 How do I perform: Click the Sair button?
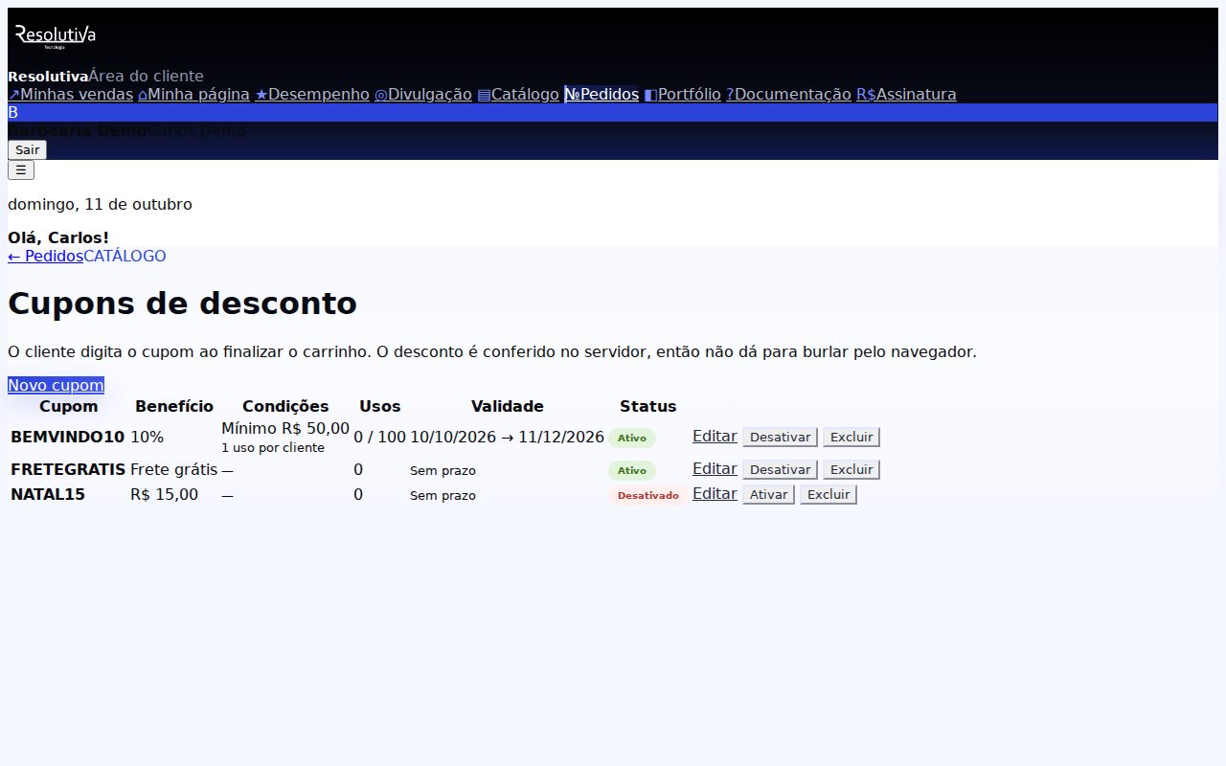[x=27, y=149]
